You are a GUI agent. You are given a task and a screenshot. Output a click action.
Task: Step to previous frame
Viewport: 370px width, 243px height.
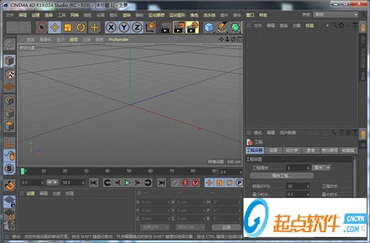click(118, 183)
